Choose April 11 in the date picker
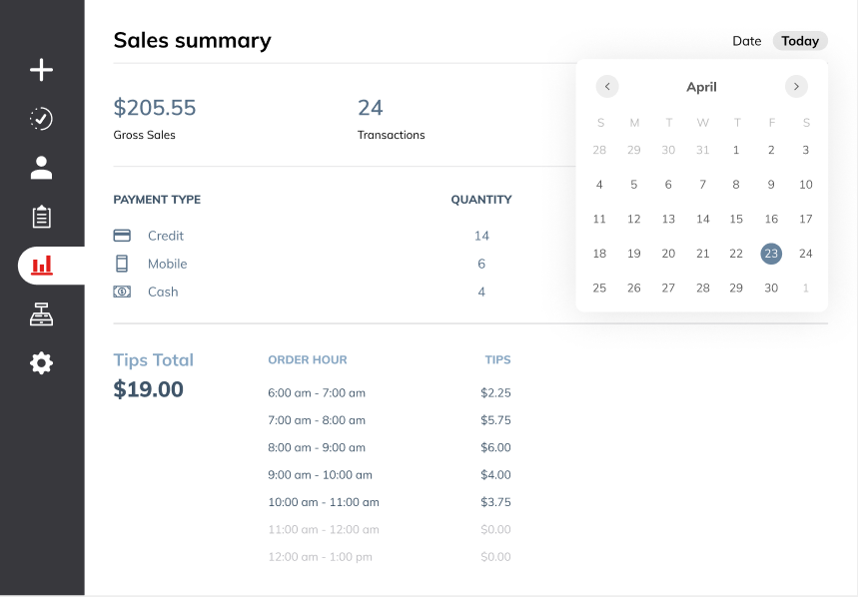The image size is (858, 597). [599, 219]
